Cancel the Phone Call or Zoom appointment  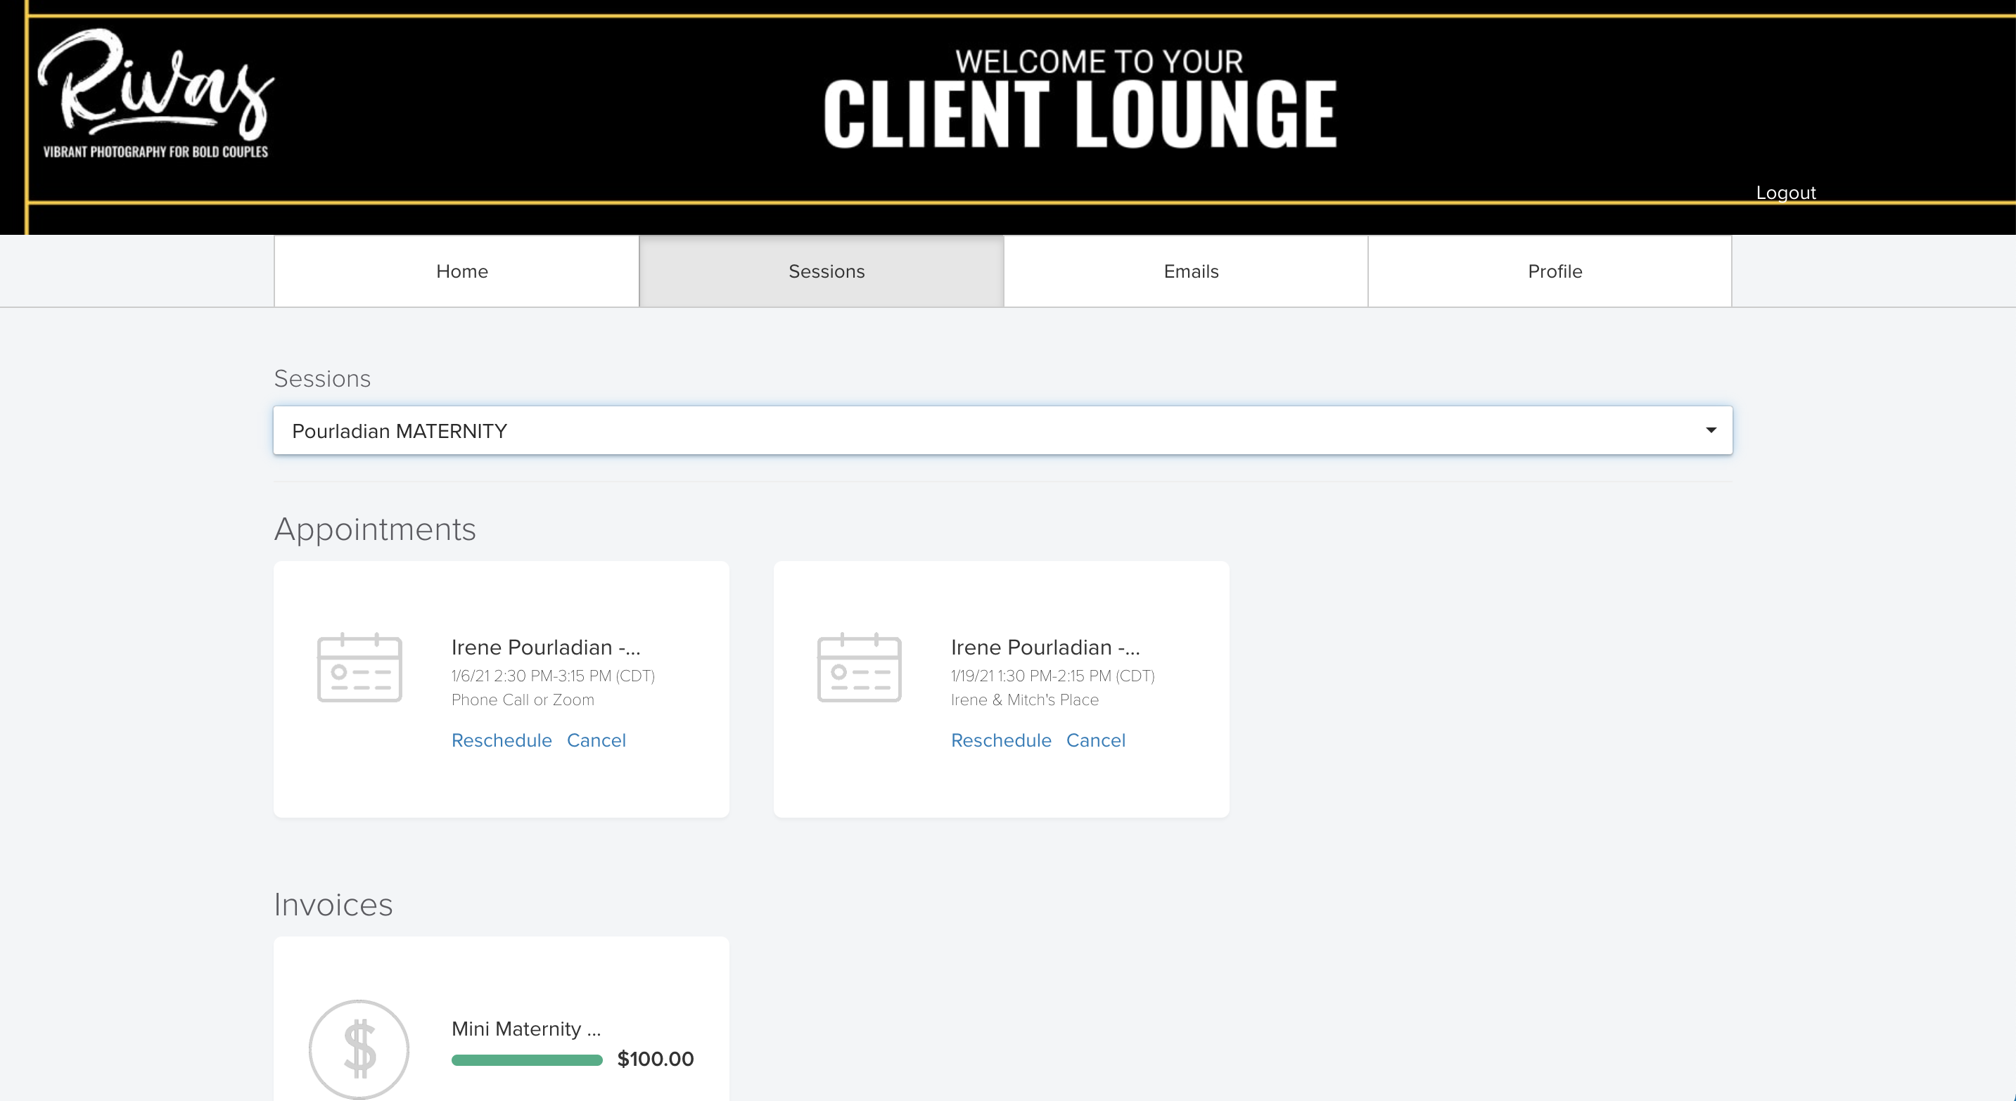(x=596, y=740)
